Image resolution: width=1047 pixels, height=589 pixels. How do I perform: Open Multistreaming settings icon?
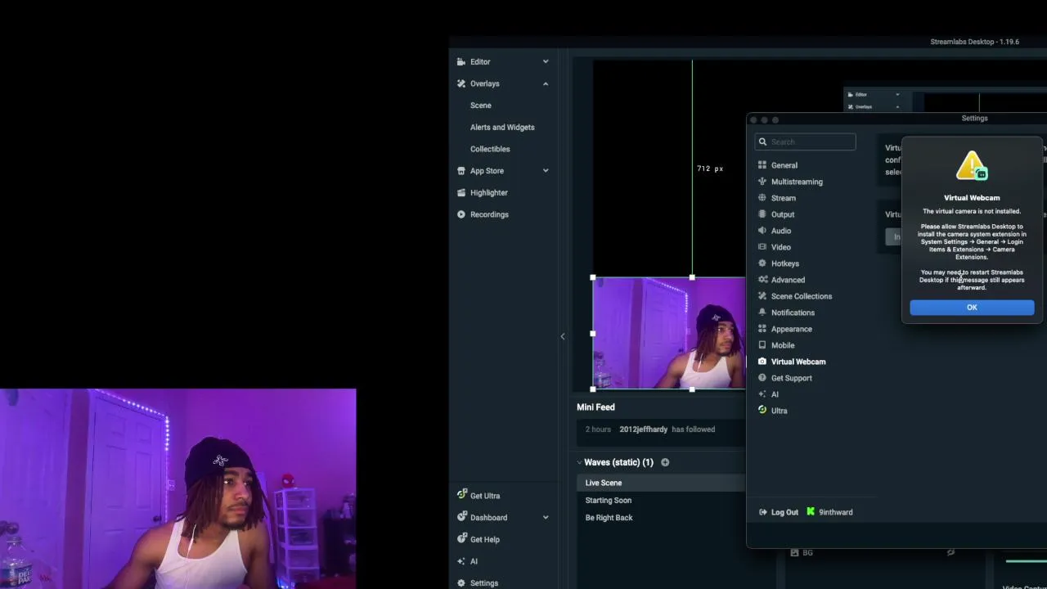click(762, 182)
